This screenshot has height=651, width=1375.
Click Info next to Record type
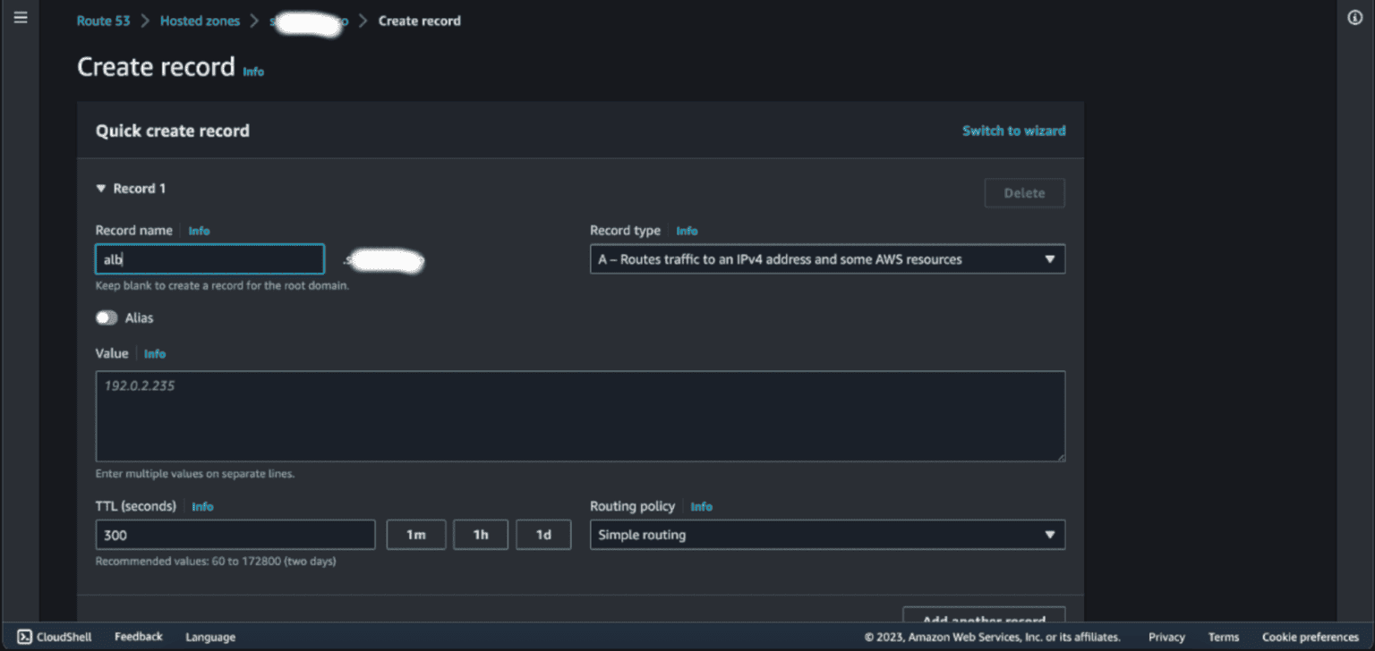pos(687,230)
